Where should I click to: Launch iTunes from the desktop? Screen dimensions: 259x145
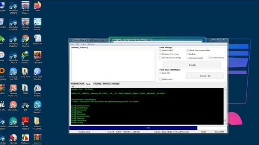click(x=2, y=56)
